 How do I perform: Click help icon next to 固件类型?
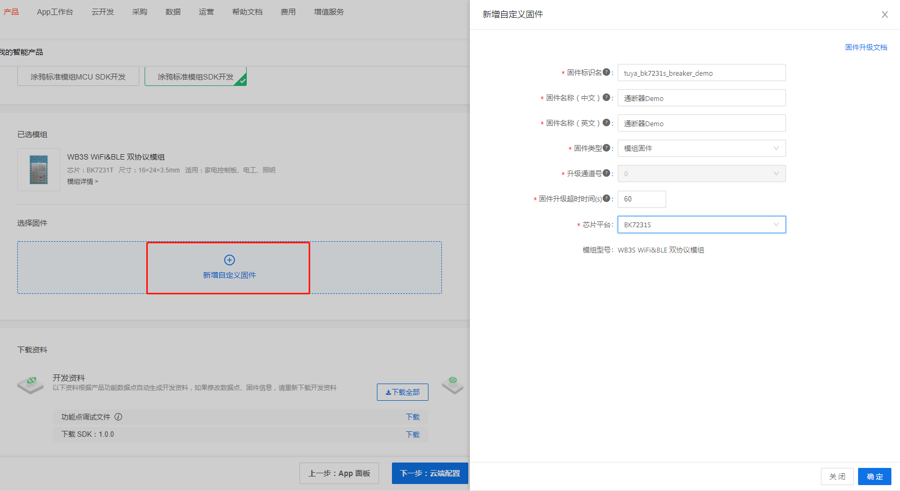[606, 148]
